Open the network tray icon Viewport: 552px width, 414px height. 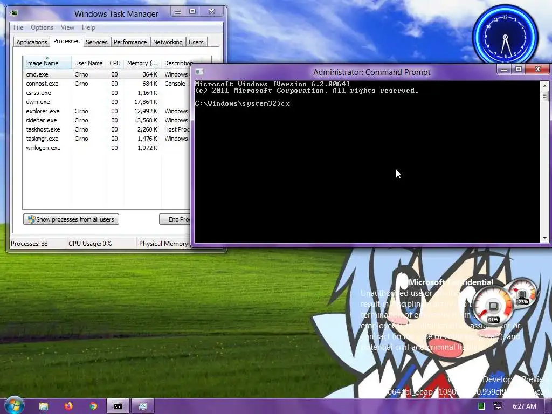coord(498,406)
